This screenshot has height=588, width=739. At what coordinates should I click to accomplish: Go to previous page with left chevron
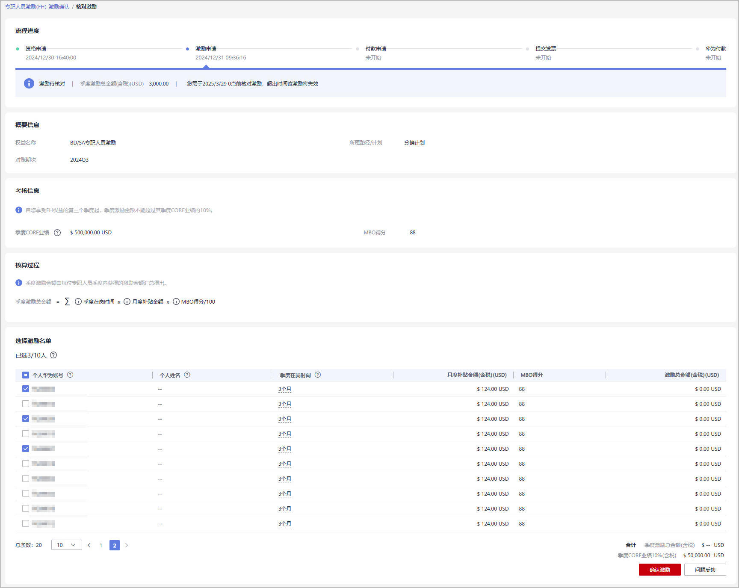tap(89, 545)
